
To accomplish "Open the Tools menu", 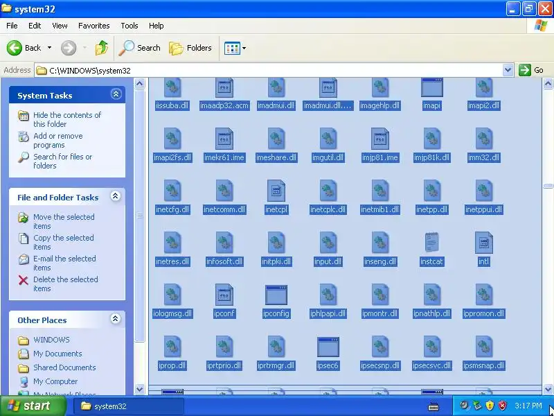I will click(x=129, y=26).
